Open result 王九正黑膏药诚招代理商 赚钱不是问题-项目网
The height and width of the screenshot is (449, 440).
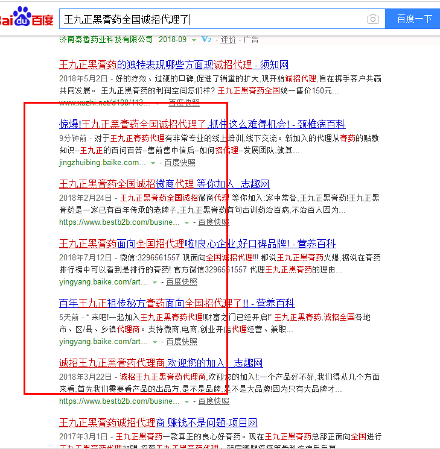(158, 422)
